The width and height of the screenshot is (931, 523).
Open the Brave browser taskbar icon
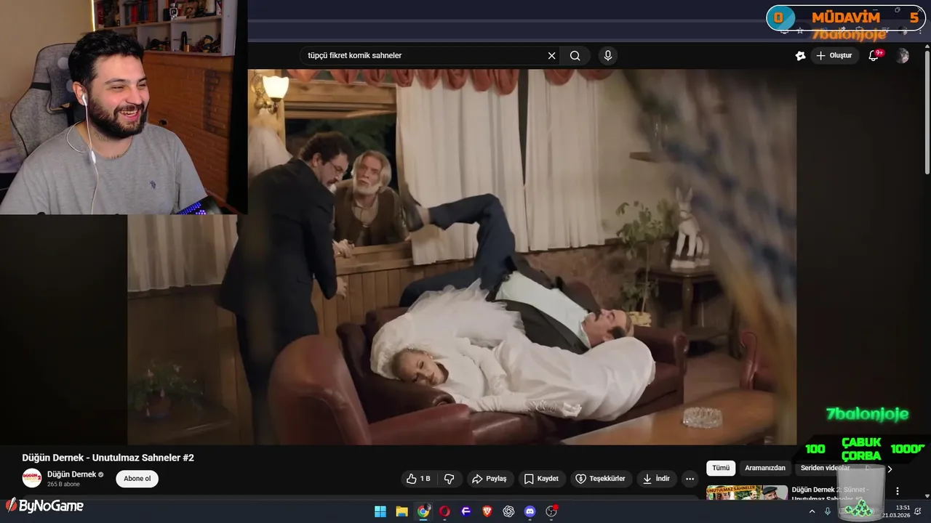(x=487, y=511)
